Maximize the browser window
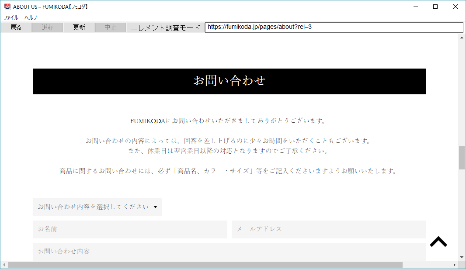This screenshot has height=269, width=466. click(435, 7)
